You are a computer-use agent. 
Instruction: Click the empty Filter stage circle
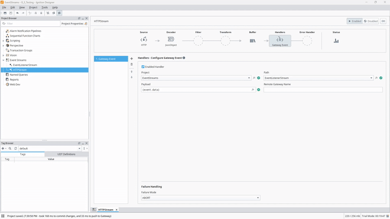pos(198,41)
